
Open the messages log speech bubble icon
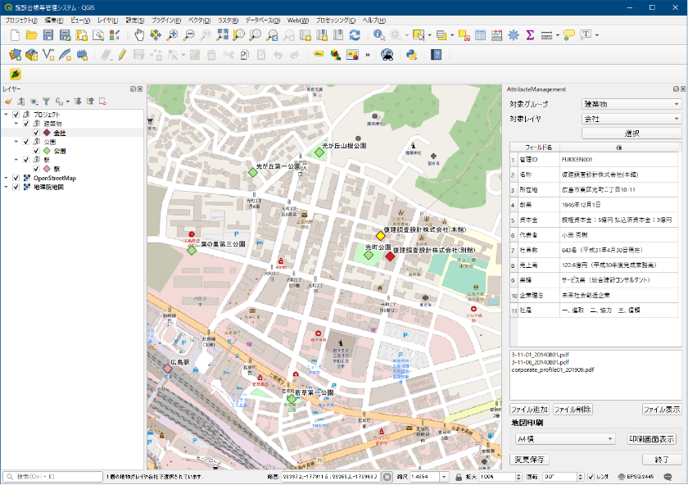668,477
